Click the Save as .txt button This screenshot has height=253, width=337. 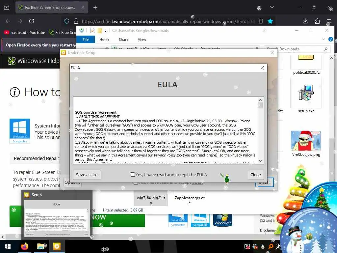click(x=87, y=175)
